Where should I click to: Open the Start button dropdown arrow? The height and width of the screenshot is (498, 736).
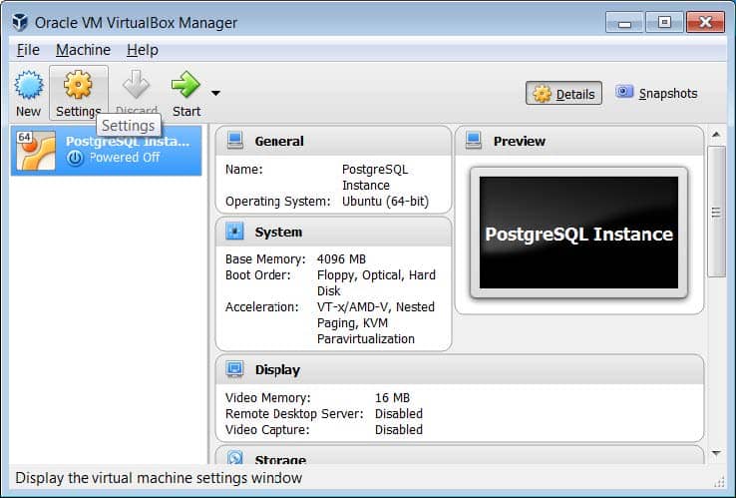(x=215, y=93)
